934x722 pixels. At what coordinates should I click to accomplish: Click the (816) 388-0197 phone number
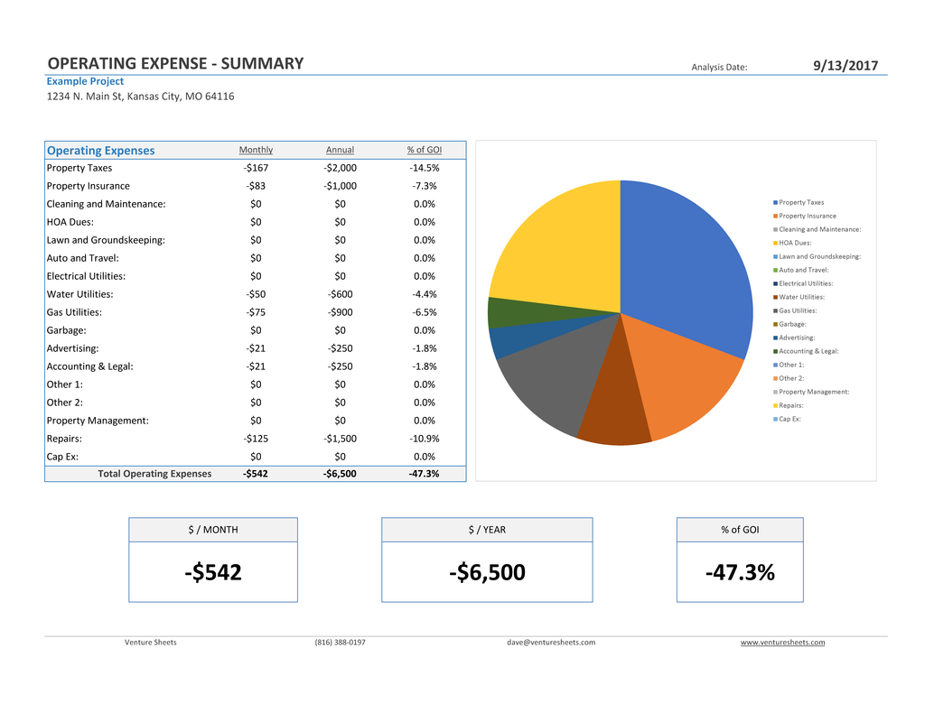[x=341, y=643]
